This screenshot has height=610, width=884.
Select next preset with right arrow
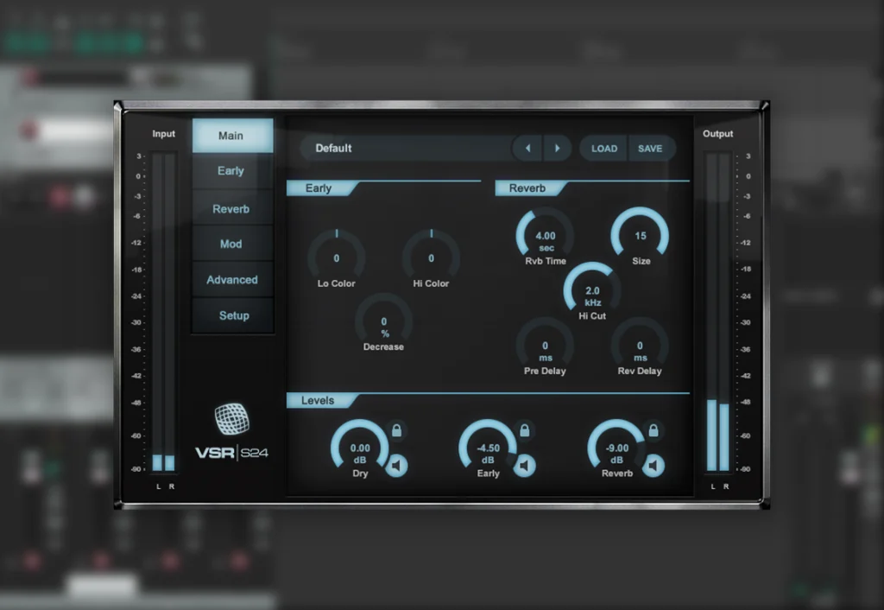557,149
